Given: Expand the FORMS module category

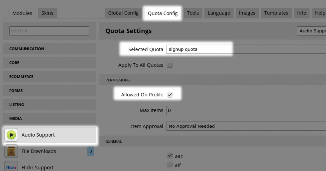Looking at the screenshot, I should 50,90.
